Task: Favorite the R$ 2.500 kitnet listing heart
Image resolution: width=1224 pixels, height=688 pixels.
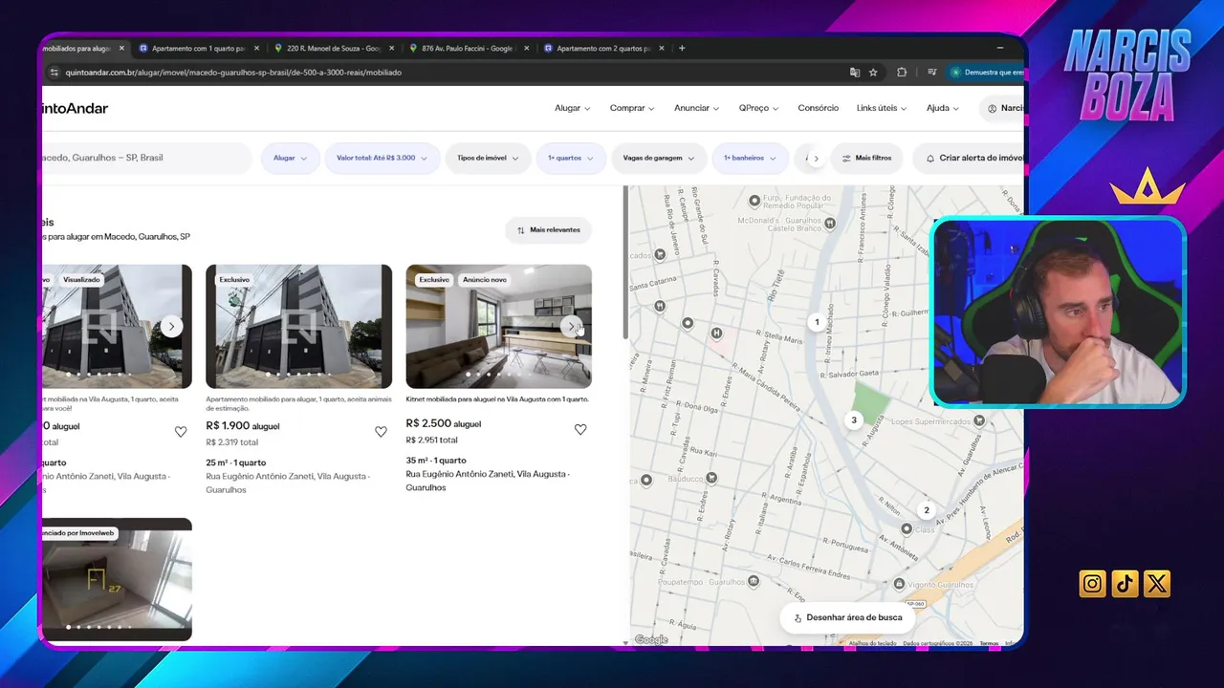Action: pyautogui.click(x=580, y=430)
